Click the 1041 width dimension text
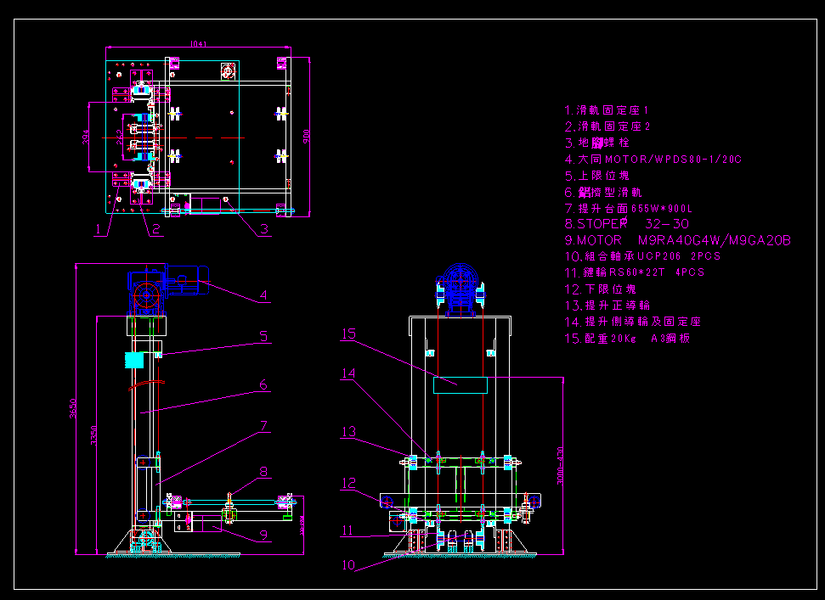The image size is (825, 600). pos(197,43)
